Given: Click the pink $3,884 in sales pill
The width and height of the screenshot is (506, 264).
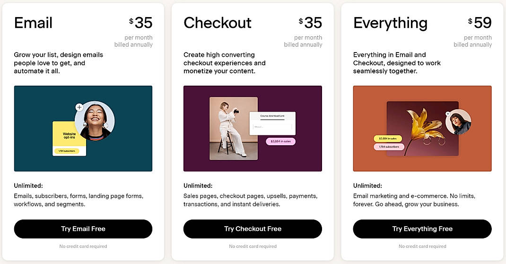Looking at the screenshot, I should click(280, 141).
